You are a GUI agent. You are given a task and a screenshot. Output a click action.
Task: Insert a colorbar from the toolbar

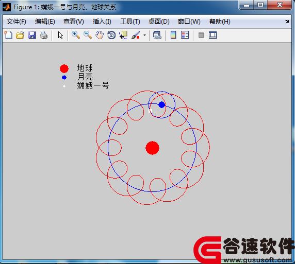[x=173, y=35]
